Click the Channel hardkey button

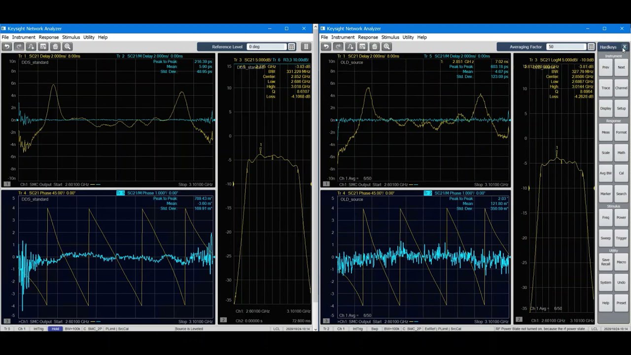[621, 88]
